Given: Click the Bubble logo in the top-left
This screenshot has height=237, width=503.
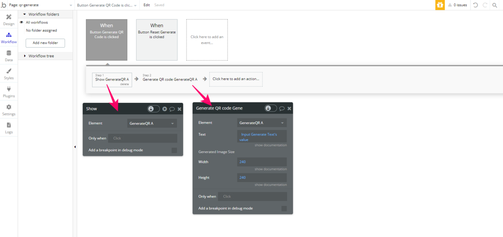Looking at the screenshot, I should pos(4,5).
